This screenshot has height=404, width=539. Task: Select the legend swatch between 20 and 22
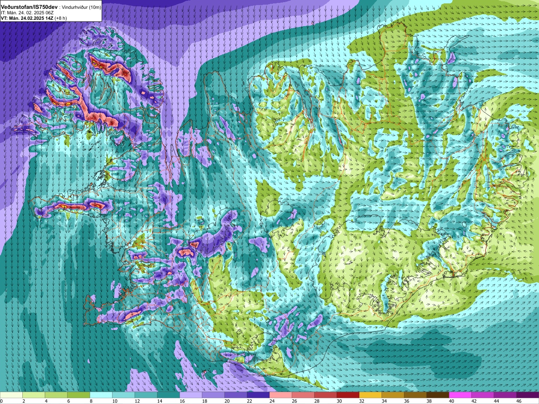pyautogui.click(x=236, y=396)
